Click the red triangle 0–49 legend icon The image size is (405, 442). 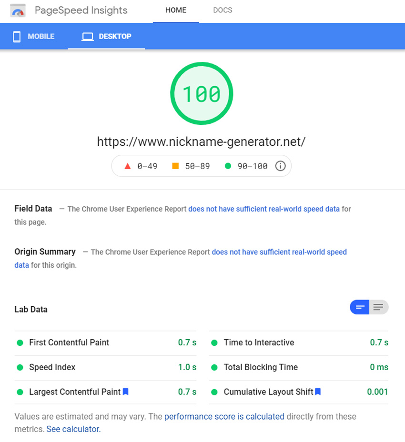128,166
